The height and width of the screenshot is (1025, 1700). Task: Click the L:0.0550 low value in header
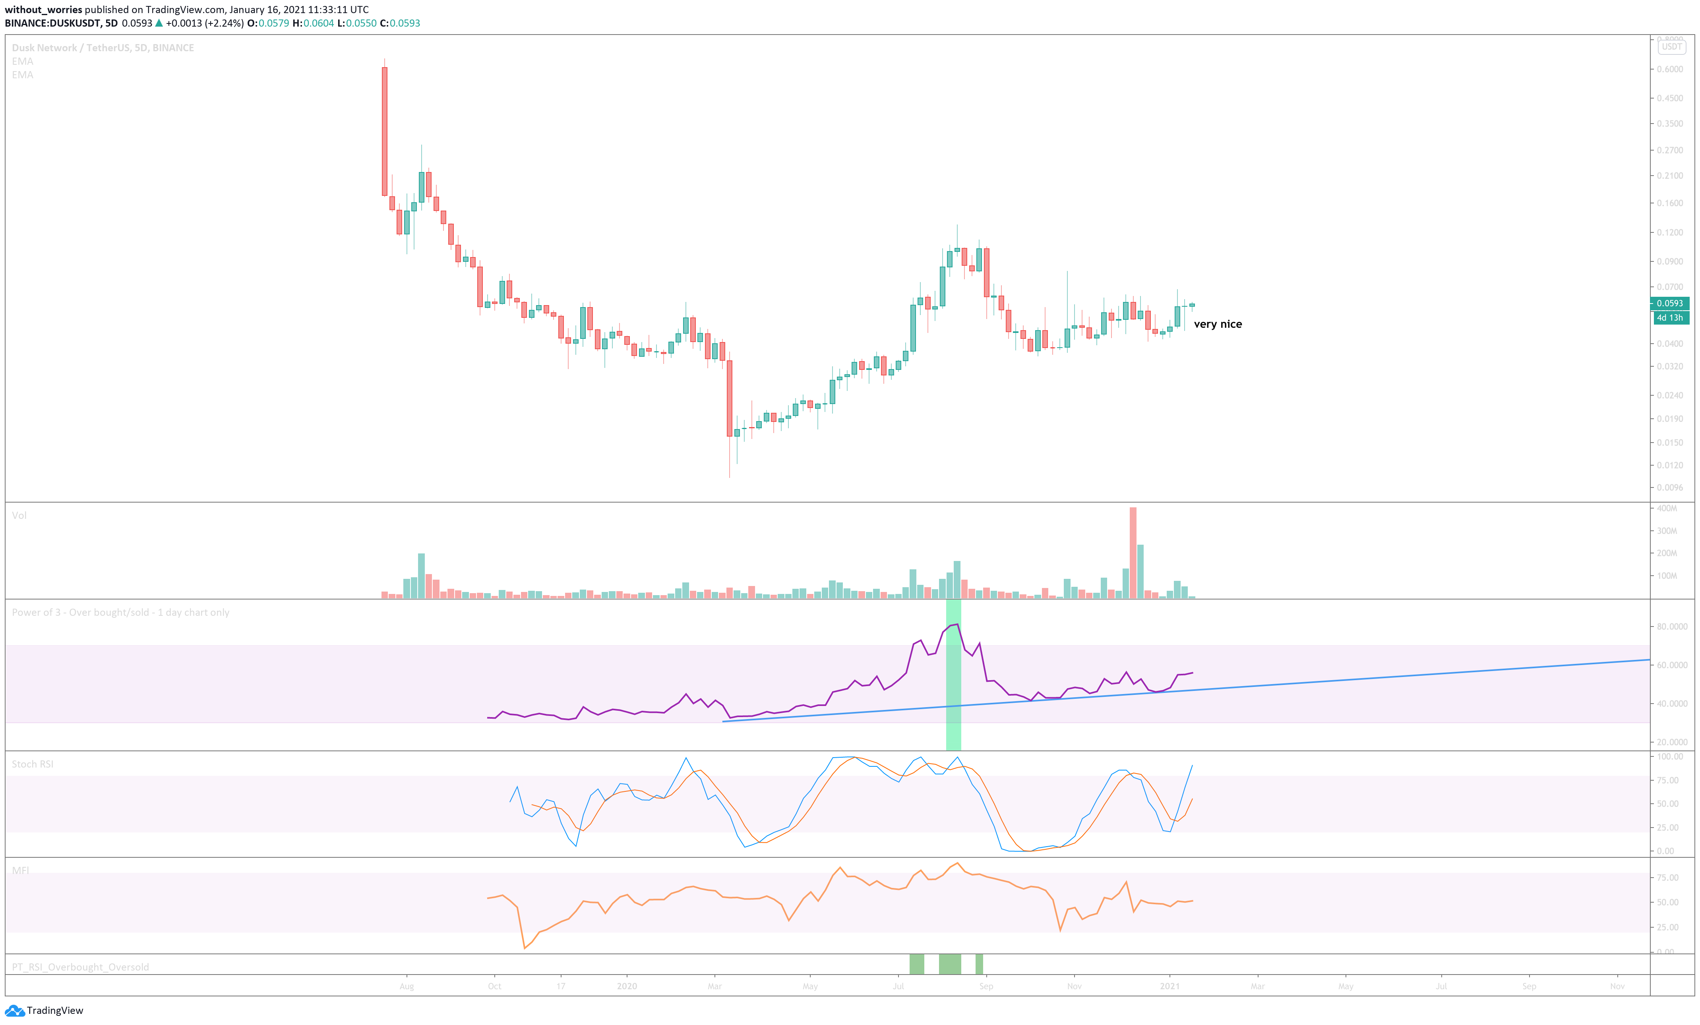(x=357, y=23)
